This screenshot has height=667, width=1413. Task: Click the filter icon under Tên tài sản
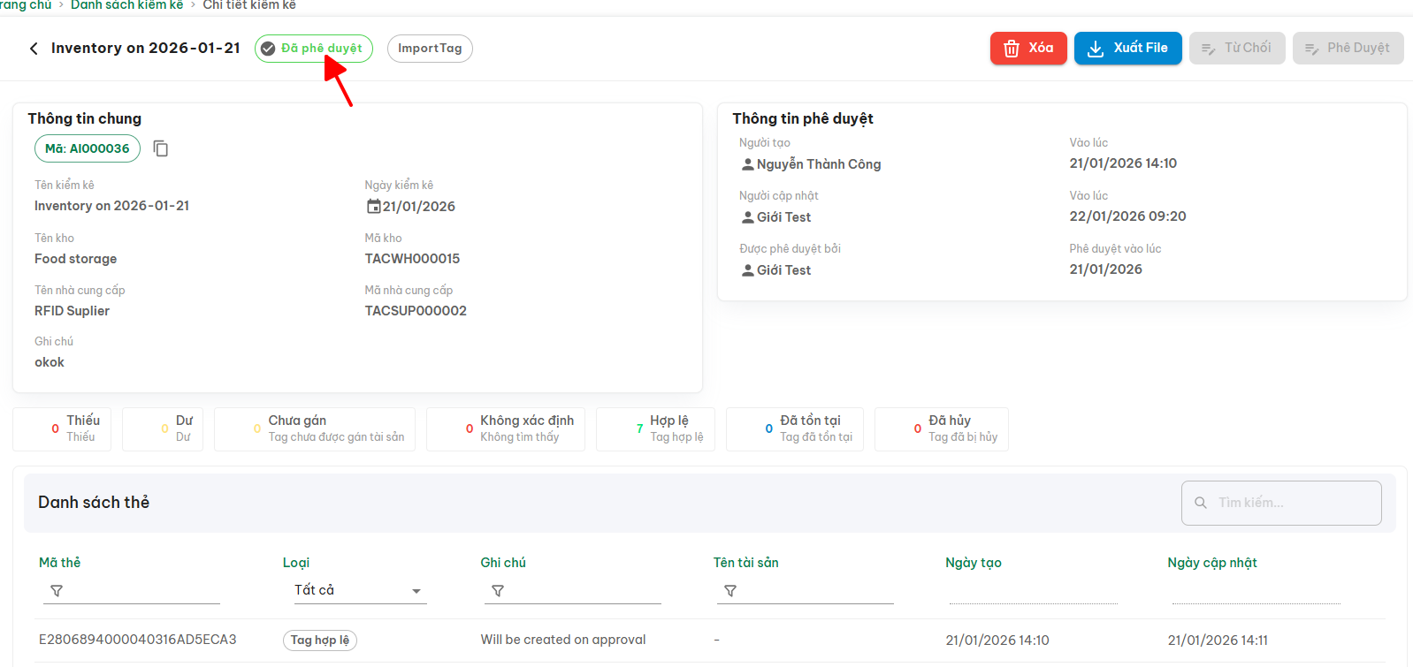[730, 591]
